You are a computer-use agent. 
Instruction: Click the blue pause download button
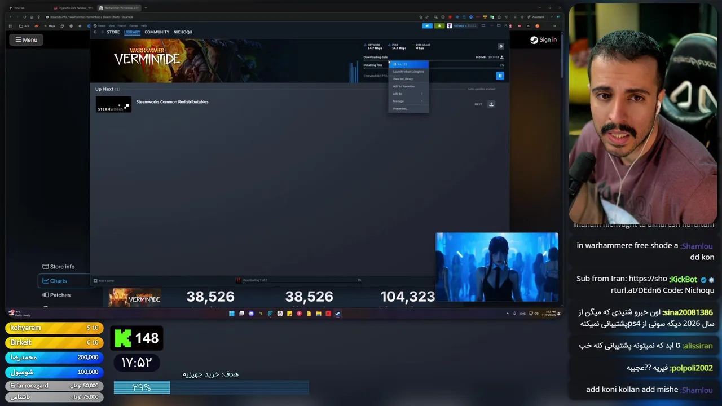[500, 76]
